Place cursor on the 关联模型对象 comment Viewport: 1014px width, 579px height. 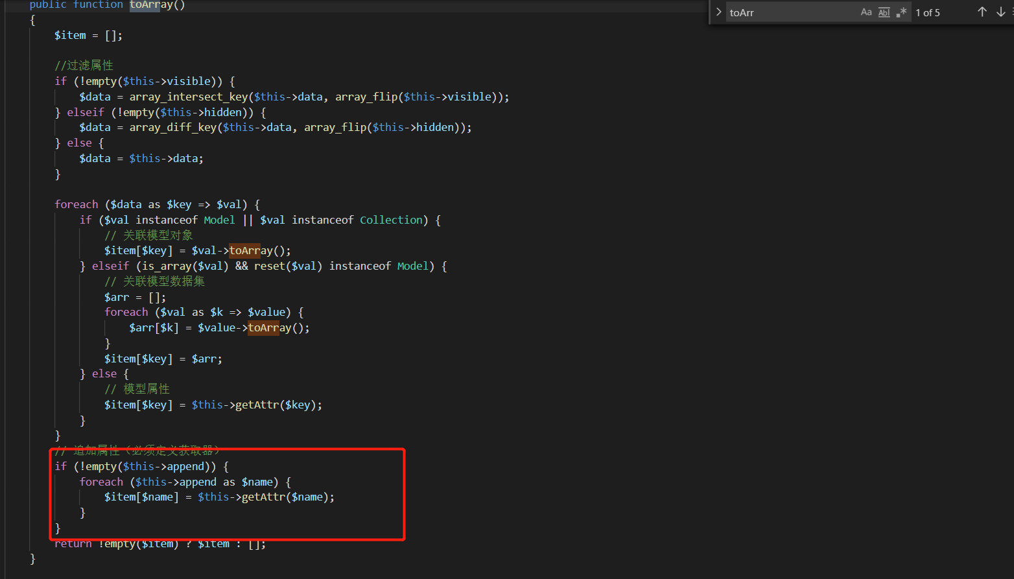tap(157, 235)
